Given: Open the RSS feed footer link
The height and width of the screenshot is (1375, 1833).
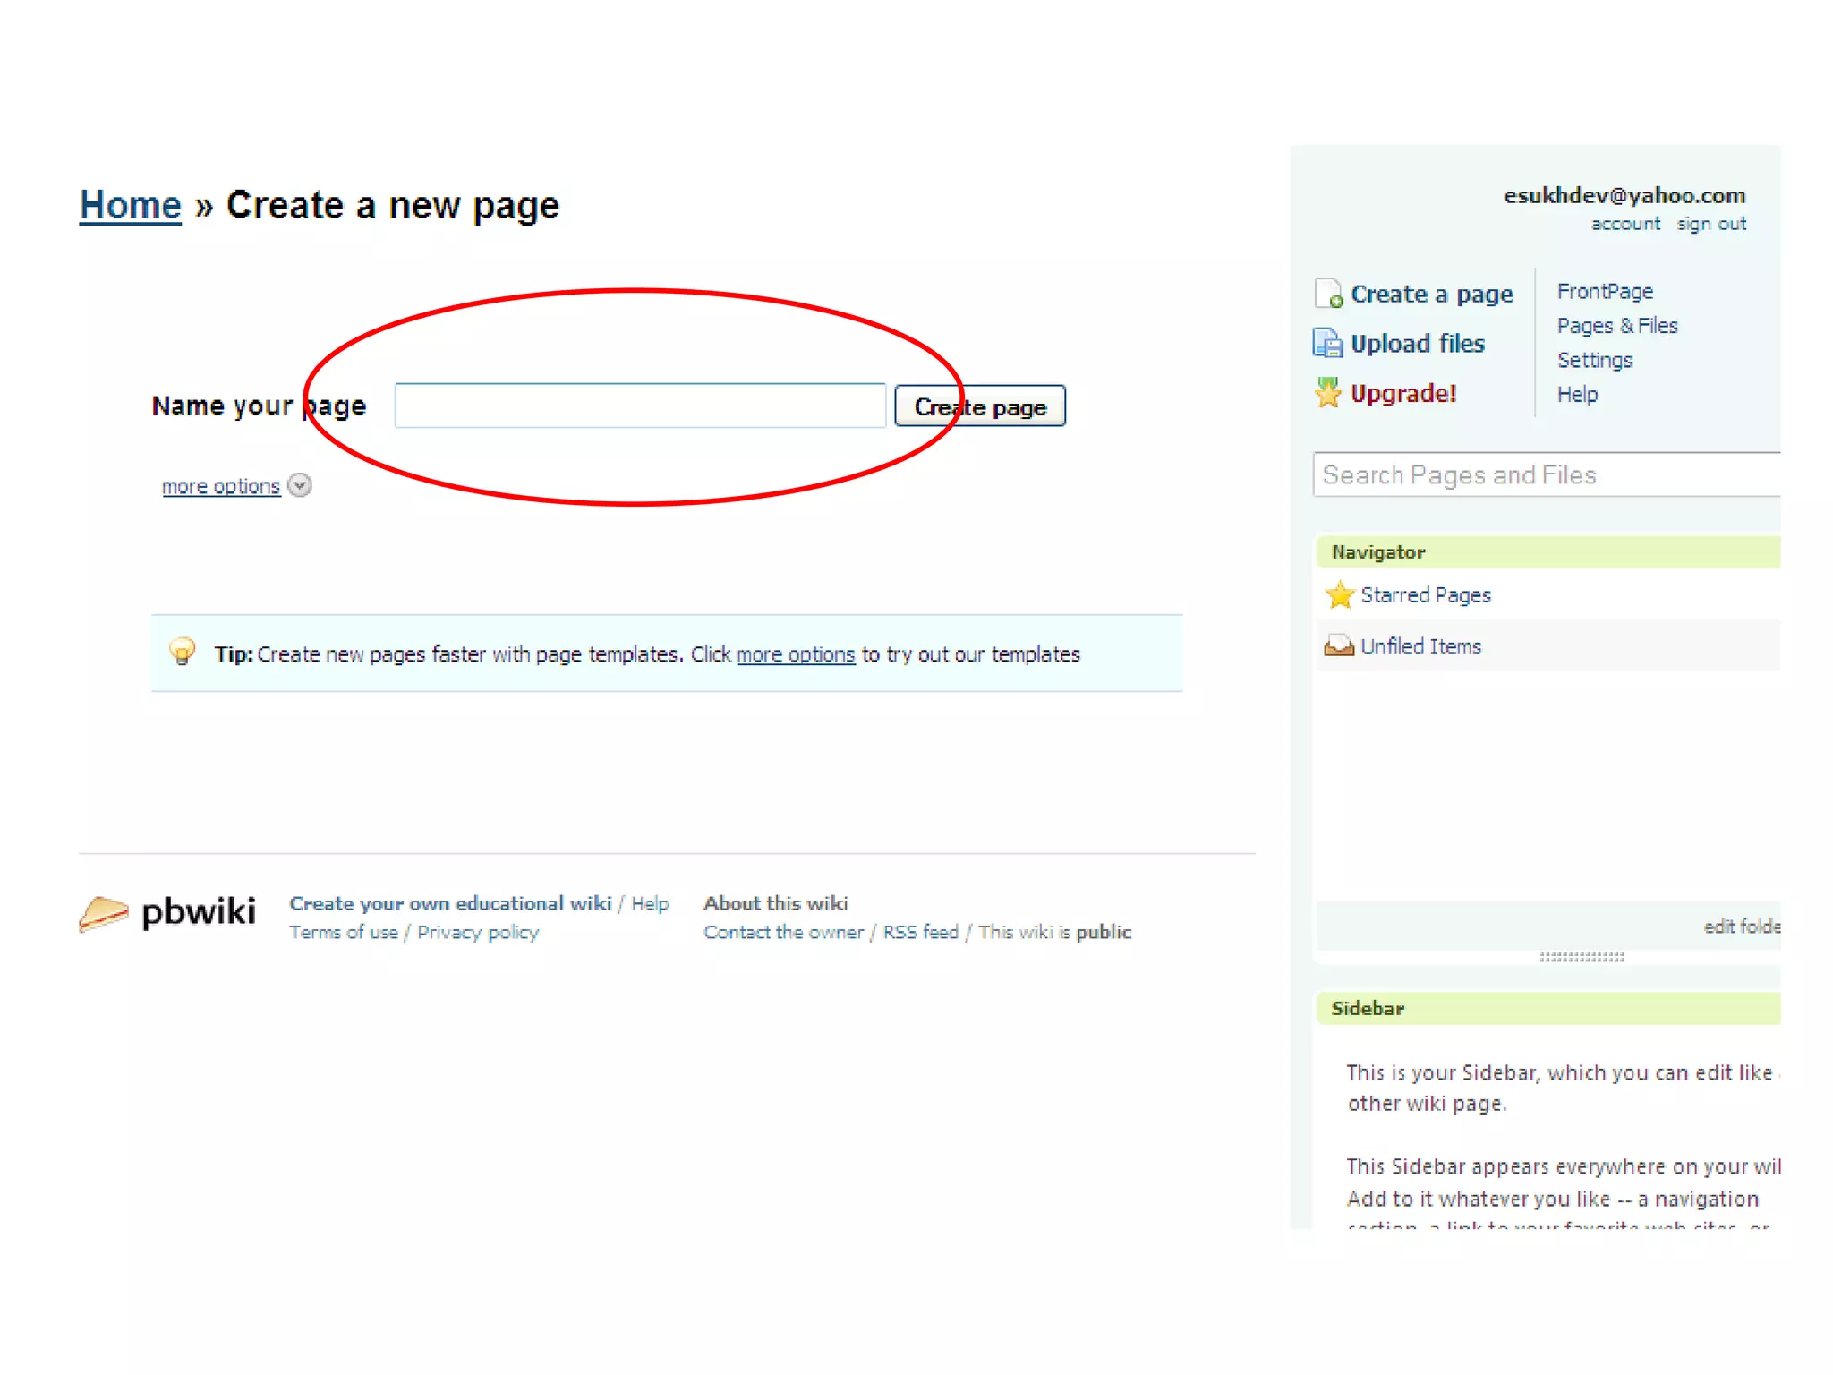Looking at the screenshot, I should coord(919,932).
